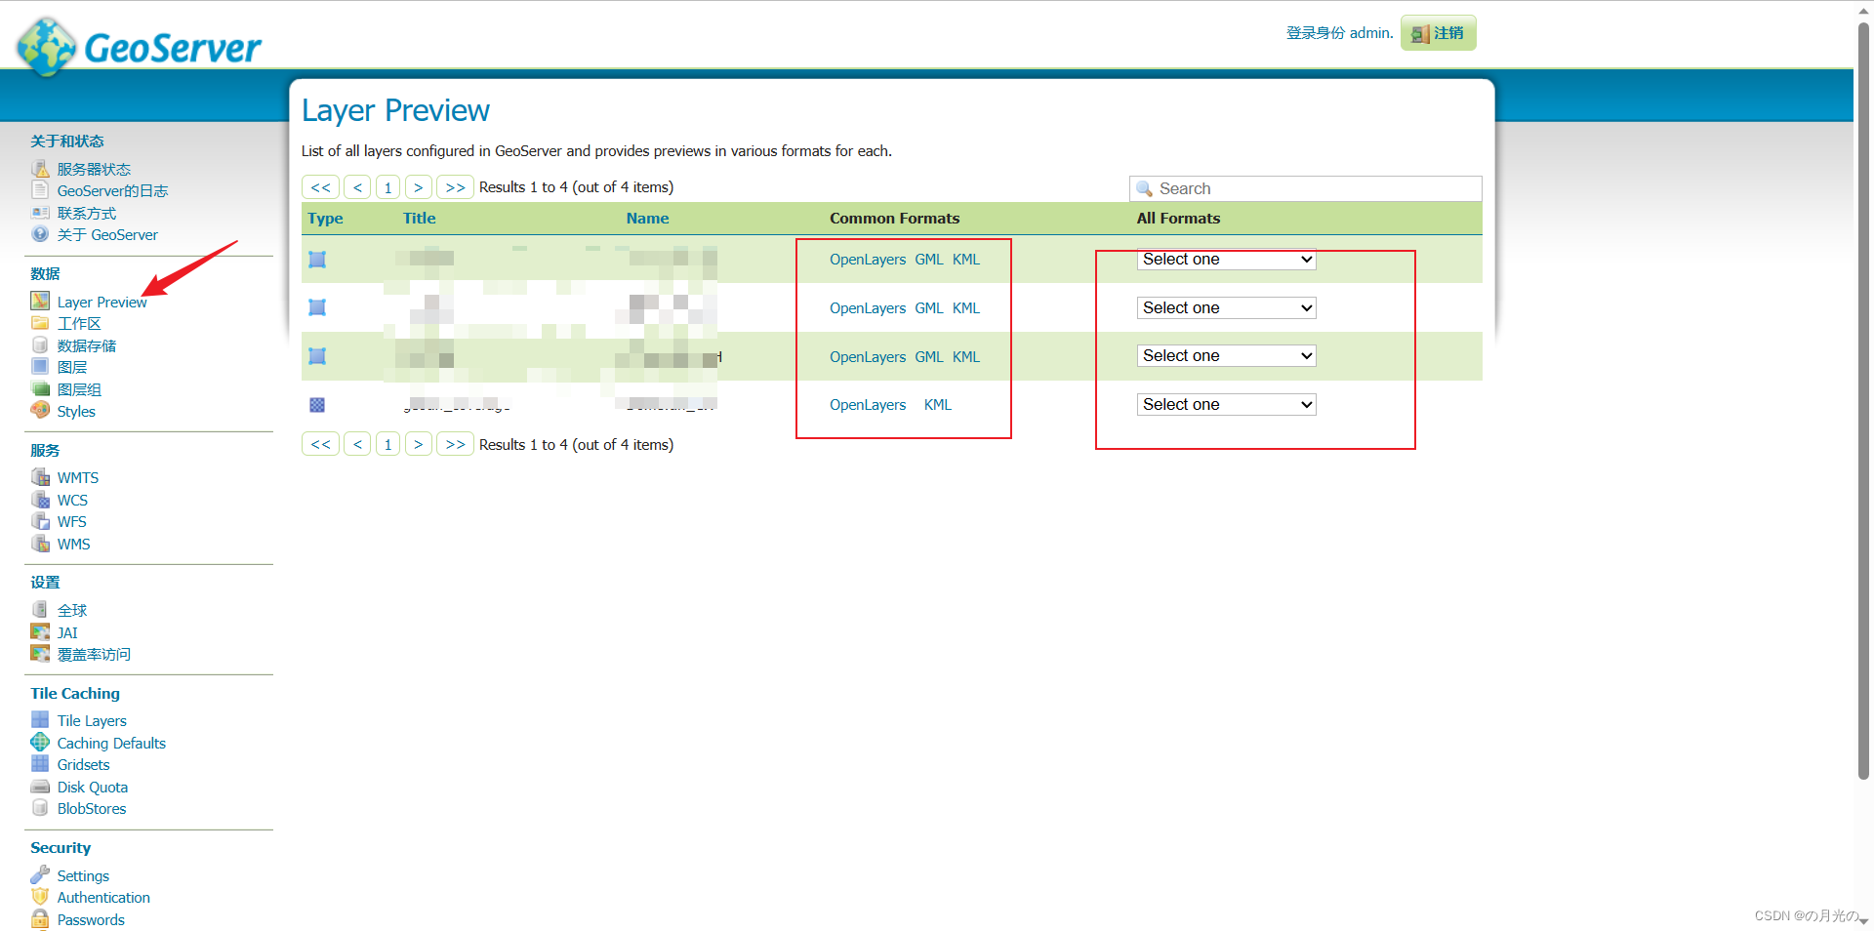Sort table by Title column header

(420, 219)
